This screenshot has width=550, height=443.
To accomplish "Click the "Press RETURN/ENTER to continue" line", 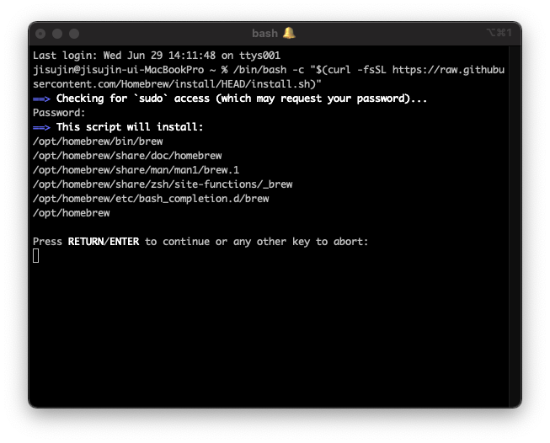I will click(200, 242).
